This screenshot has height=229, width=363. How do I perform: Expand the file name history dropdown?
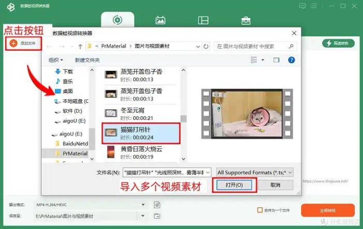(208, 172)
